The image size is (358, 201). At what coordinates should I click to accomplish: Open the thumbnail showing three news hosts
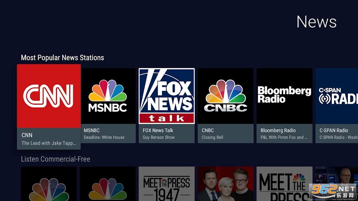[225, 184]
